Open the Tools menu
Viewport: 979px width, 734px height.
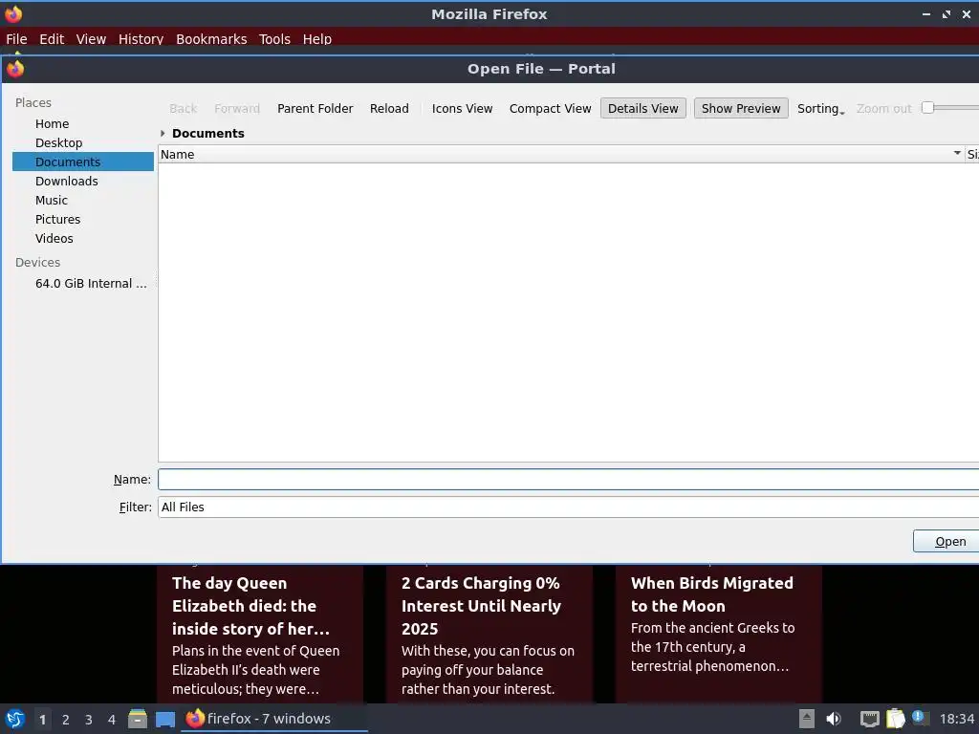(x=274, y=38)
